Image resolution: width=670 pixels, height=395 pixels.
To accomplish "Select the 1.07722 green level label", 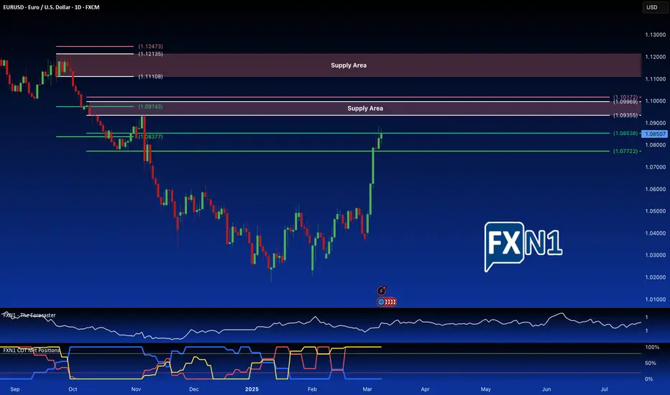I will 625,151.
